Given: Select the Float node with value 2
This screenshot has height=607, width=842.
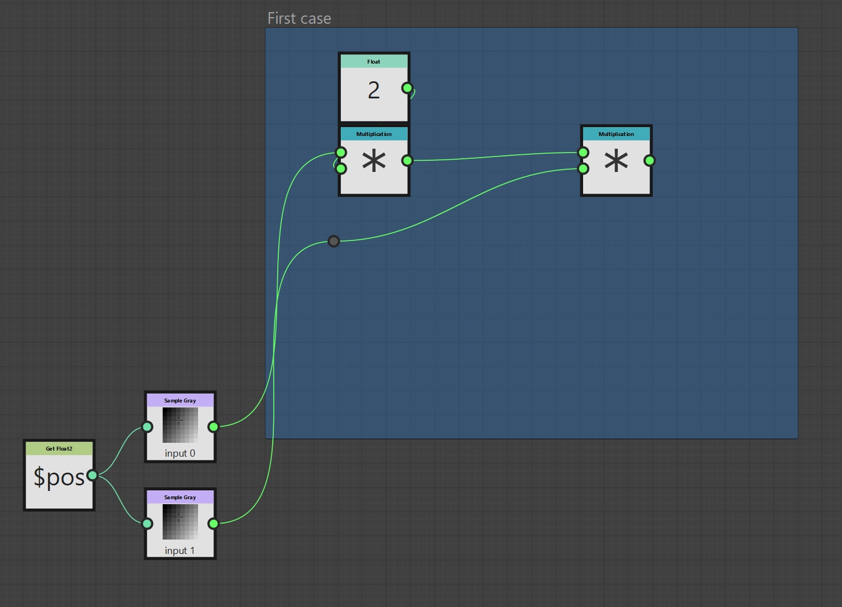Looking at the screenshot, I should [374, 87].
